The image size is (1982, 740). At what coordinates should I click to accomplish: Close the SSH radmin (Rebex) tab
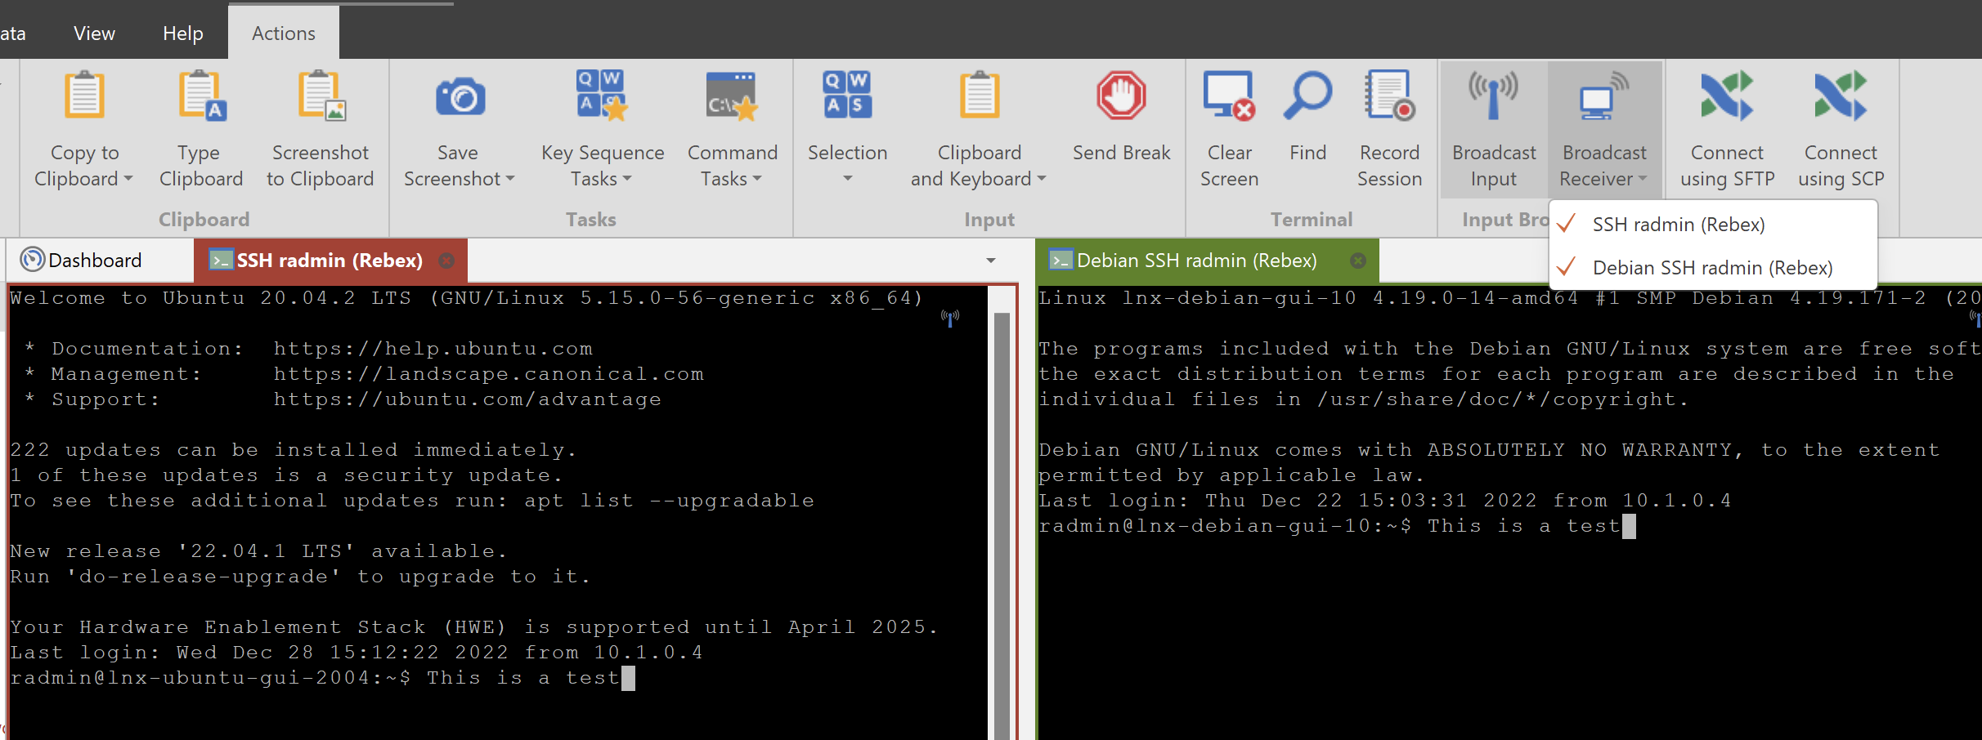[446, 261]
